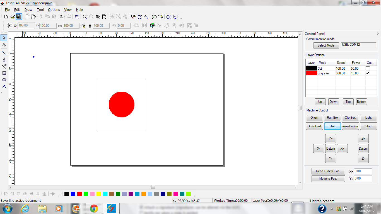Expand the top toolbar overflow arrow
381x214 pixels.
(181, 18)
